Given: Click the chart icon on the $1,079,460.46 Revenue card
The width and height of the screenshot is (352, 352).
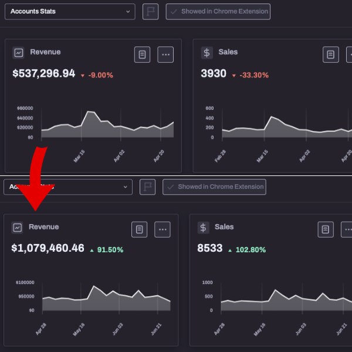Looking at the screenshot, I should point(18,228).
